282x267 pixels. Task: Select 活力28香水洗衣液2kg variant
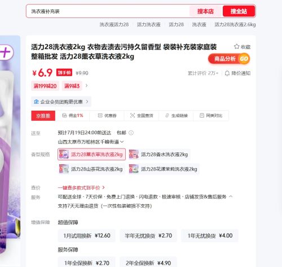coord(159,155)
